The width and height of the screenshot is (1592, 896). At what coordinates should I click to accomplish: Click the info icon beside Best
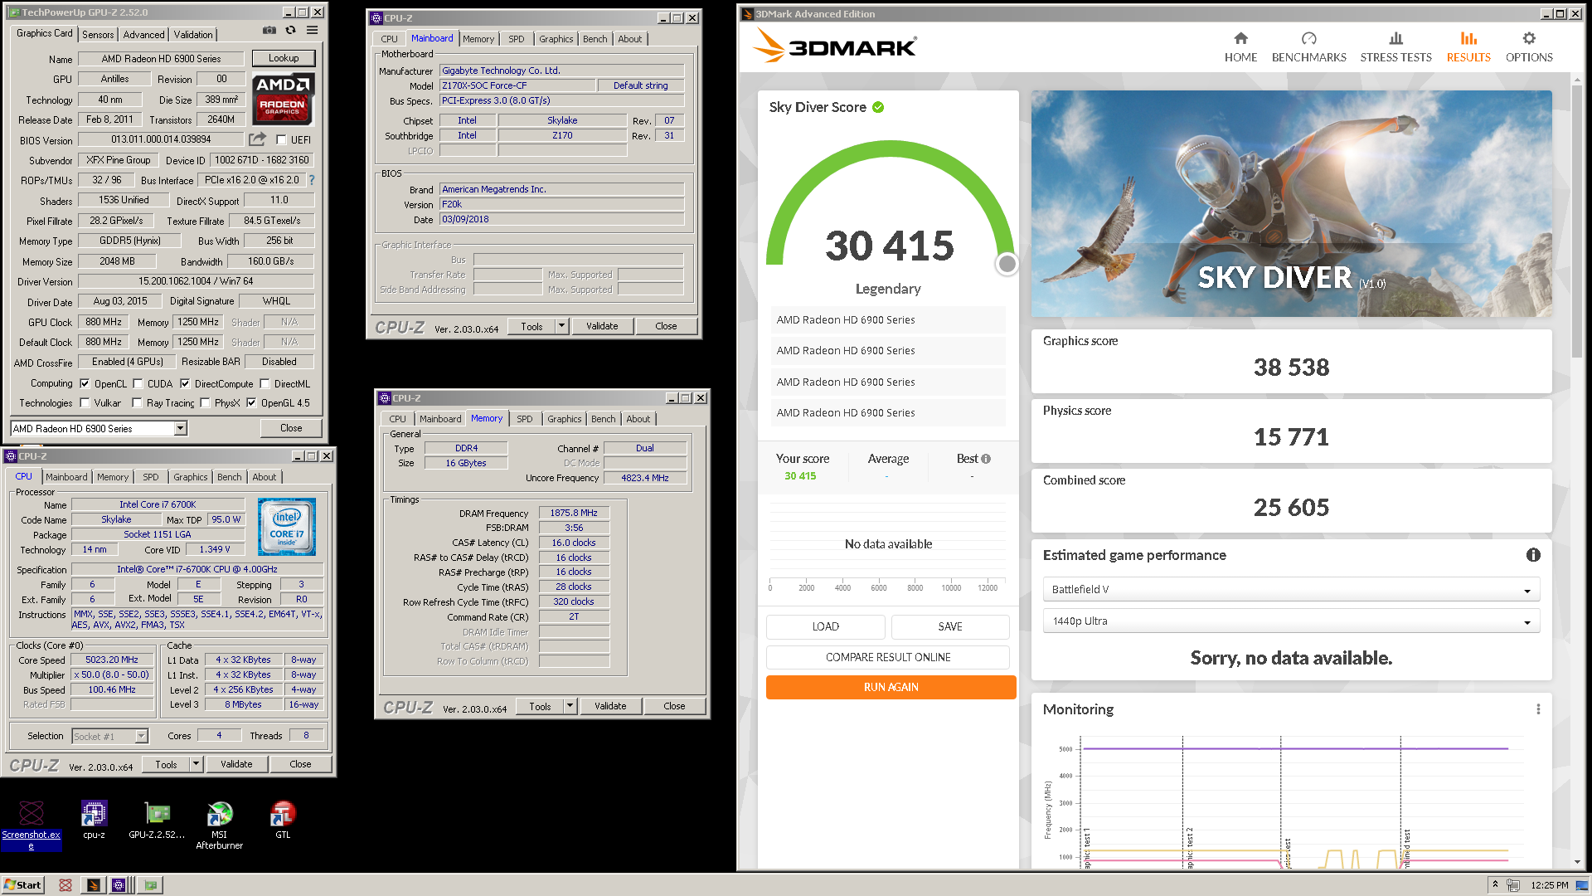click(x=986, y=459)
